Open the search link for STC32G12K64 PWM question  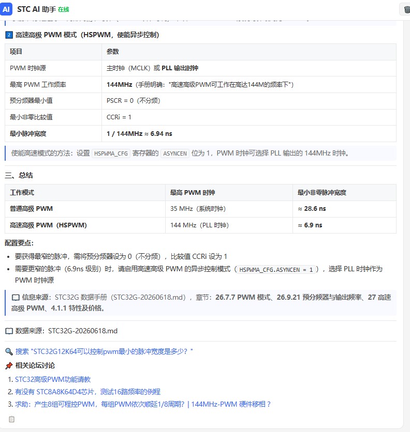tap(104, 351)
